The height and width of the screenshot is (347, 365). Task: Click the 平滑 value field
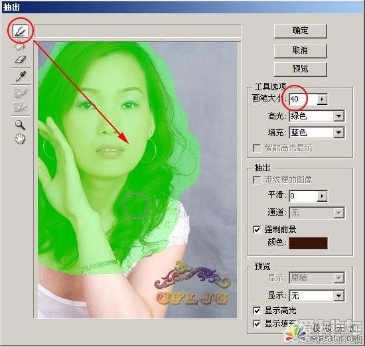303,196
